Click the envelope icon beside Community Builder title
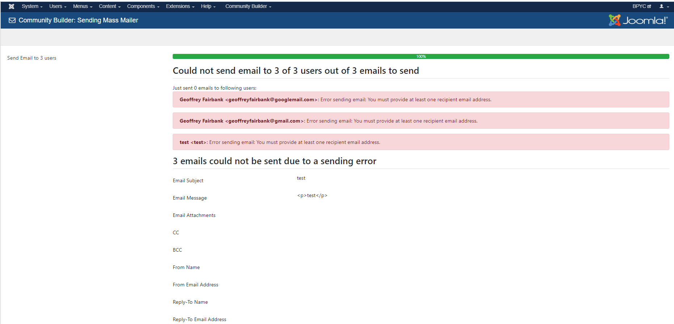674x324 pixels. 12,20
